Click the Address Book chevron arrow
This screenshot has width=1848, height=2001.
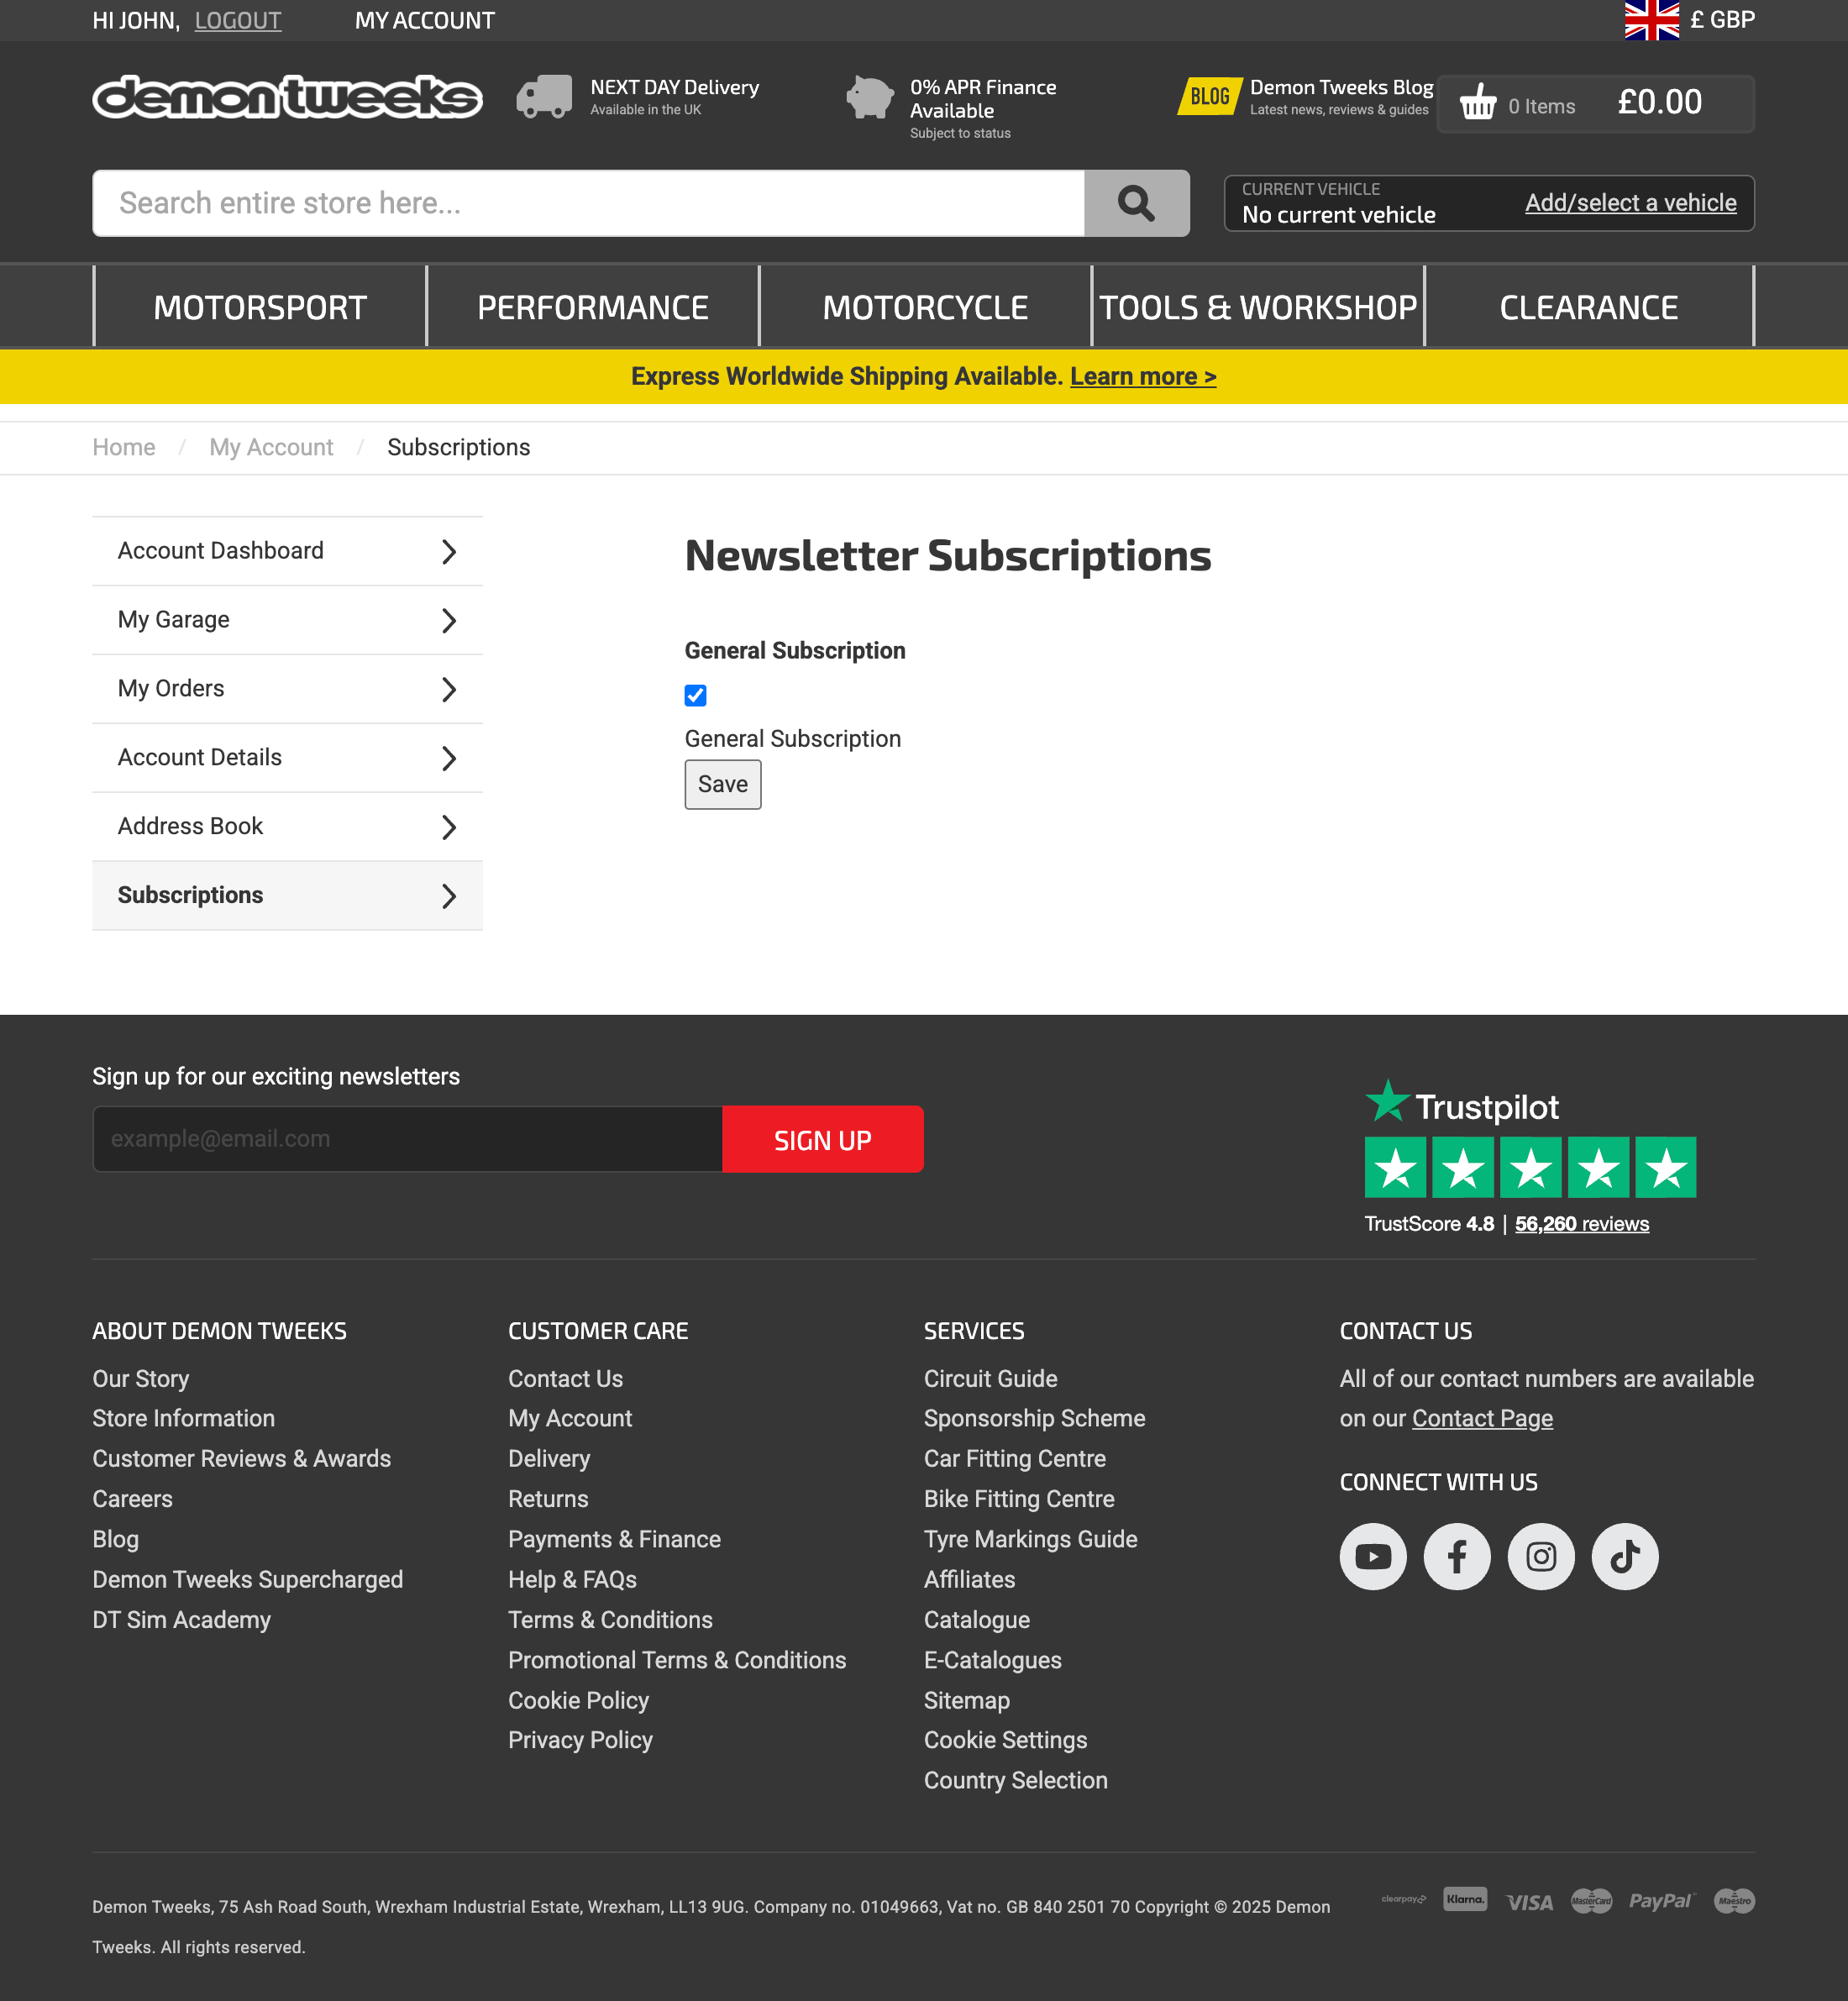tap(449, 827)
